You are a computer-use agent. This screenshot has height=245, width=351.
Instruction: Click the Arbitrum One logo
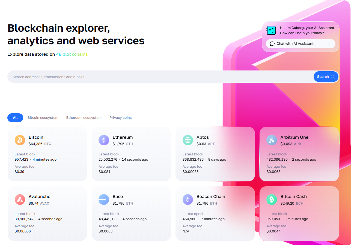tap(272, 140)
